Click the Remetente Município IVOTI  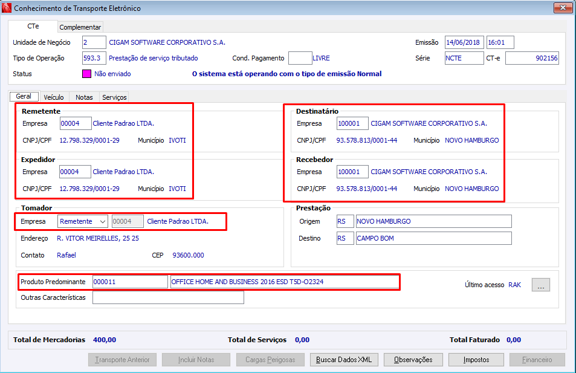178,140
